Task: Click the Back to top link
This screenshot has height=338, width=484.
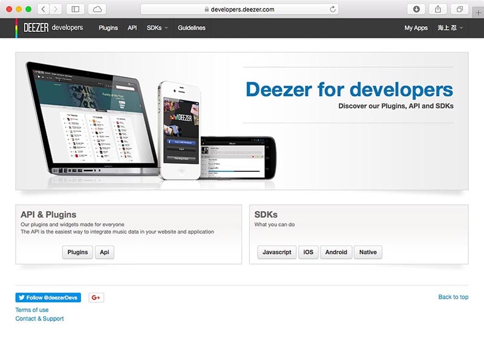Action: (x=453, y=297)
